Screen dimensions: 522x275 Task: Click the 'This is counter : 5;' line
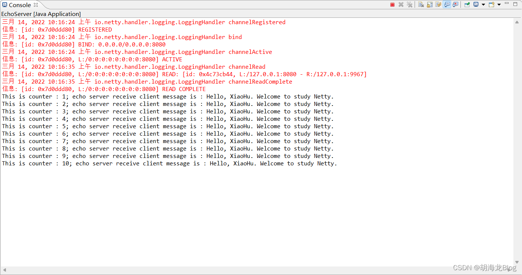pos(168,126)
